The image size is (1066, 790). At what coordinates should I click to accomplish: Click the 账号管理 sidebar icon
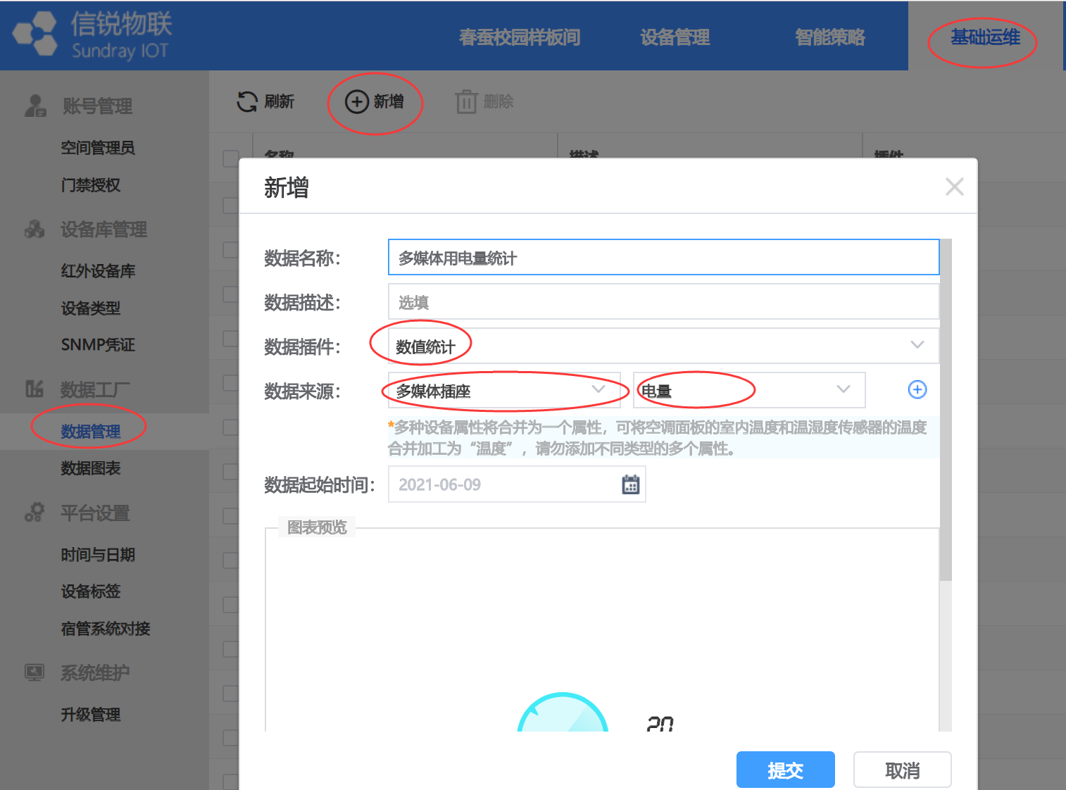point(35,106)
